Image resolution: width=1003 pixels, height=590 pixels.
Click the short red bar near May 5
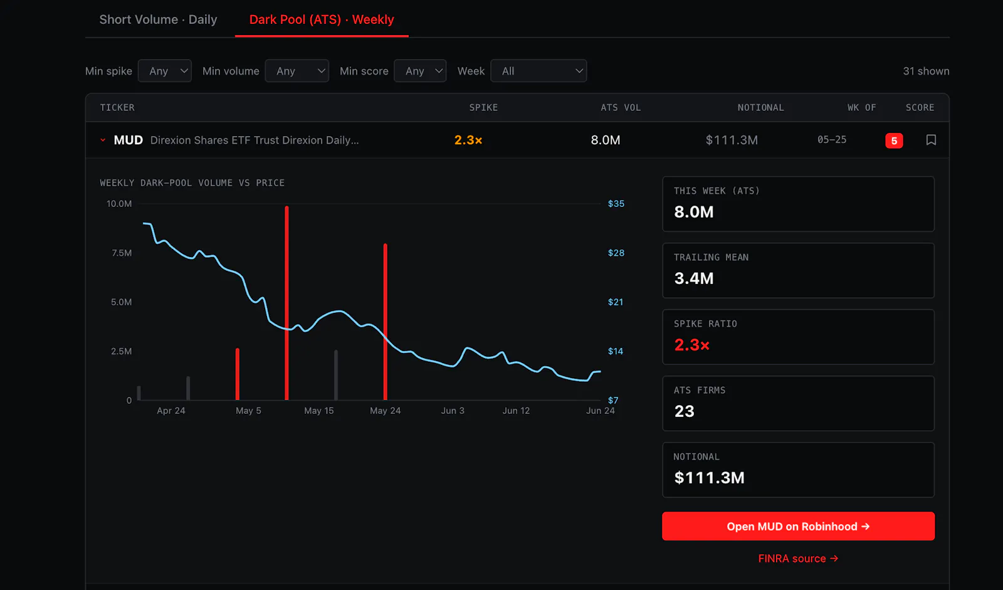pyautogui.click(x=238, y=374)
